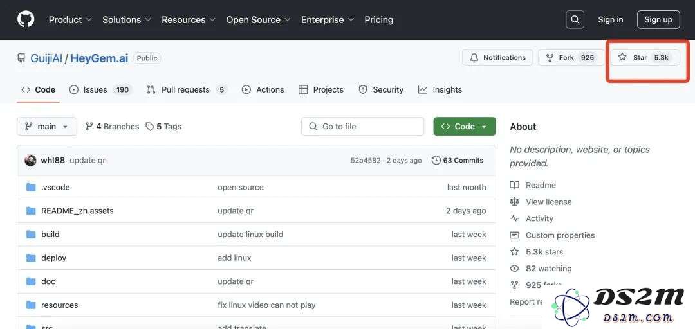This screenshot has height=329, width=695.
Task: Click the Sign in link
Action: coord(610,19)
